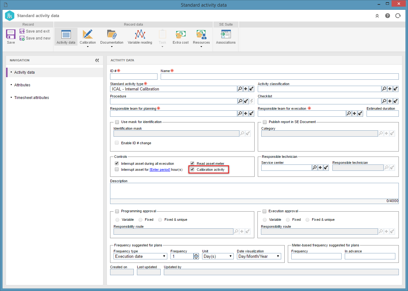Open the Activity data ribbon button
This screenshot has height=291, width=408.
click(x=66, y=37)
